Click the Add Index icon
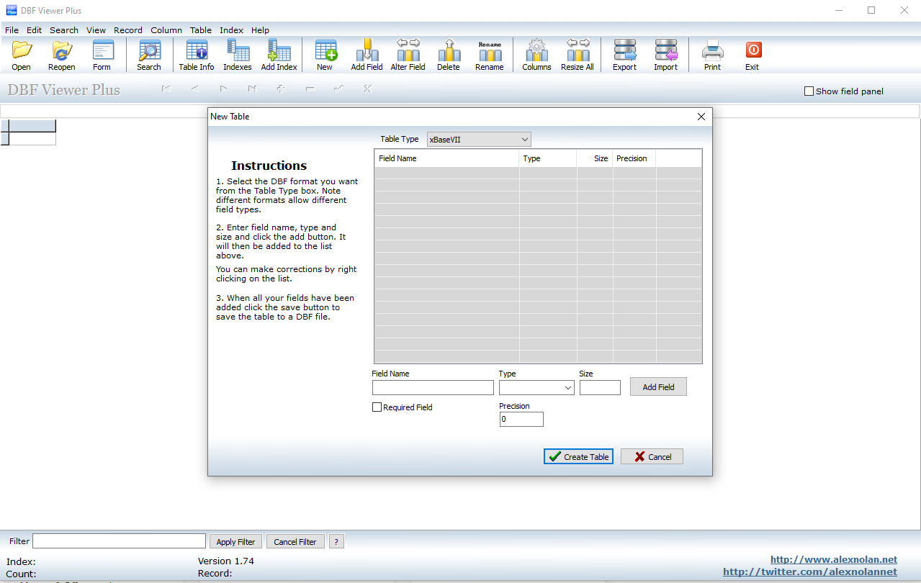921x583 pixels. pos(279,55)
